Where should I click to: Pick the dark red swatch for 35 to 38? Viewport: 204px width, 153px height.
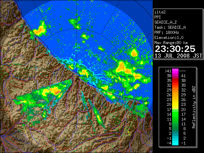175,81
